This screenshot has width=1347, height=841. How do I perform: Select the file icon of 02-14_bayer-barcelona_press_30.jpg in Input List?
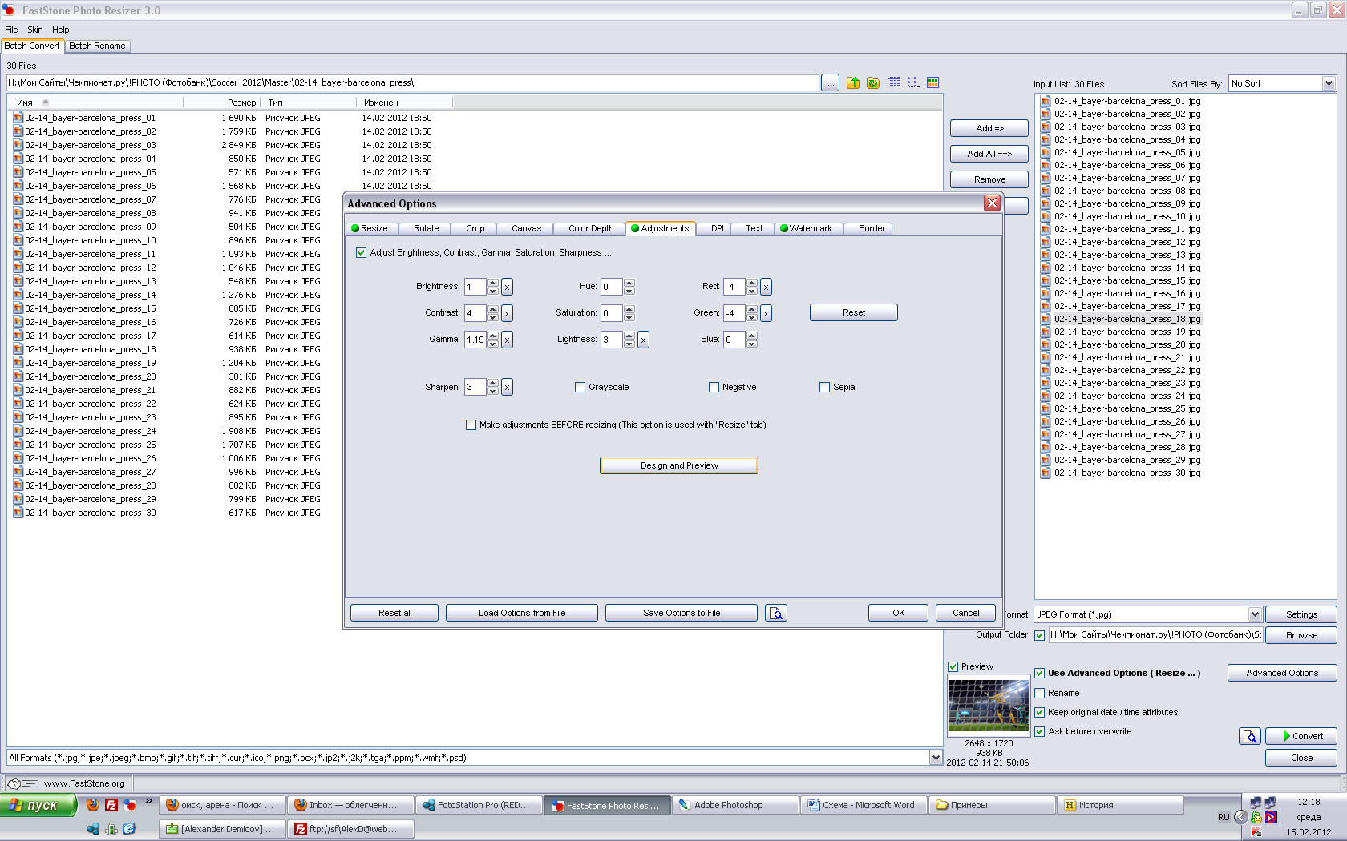pyautogui.click(x=1046, y=473)
